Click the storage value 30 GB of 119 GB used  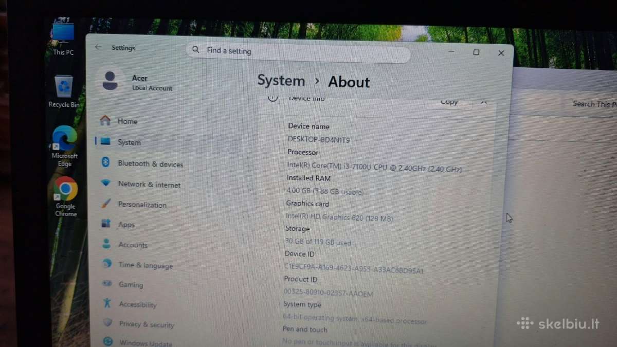[318, 242]
